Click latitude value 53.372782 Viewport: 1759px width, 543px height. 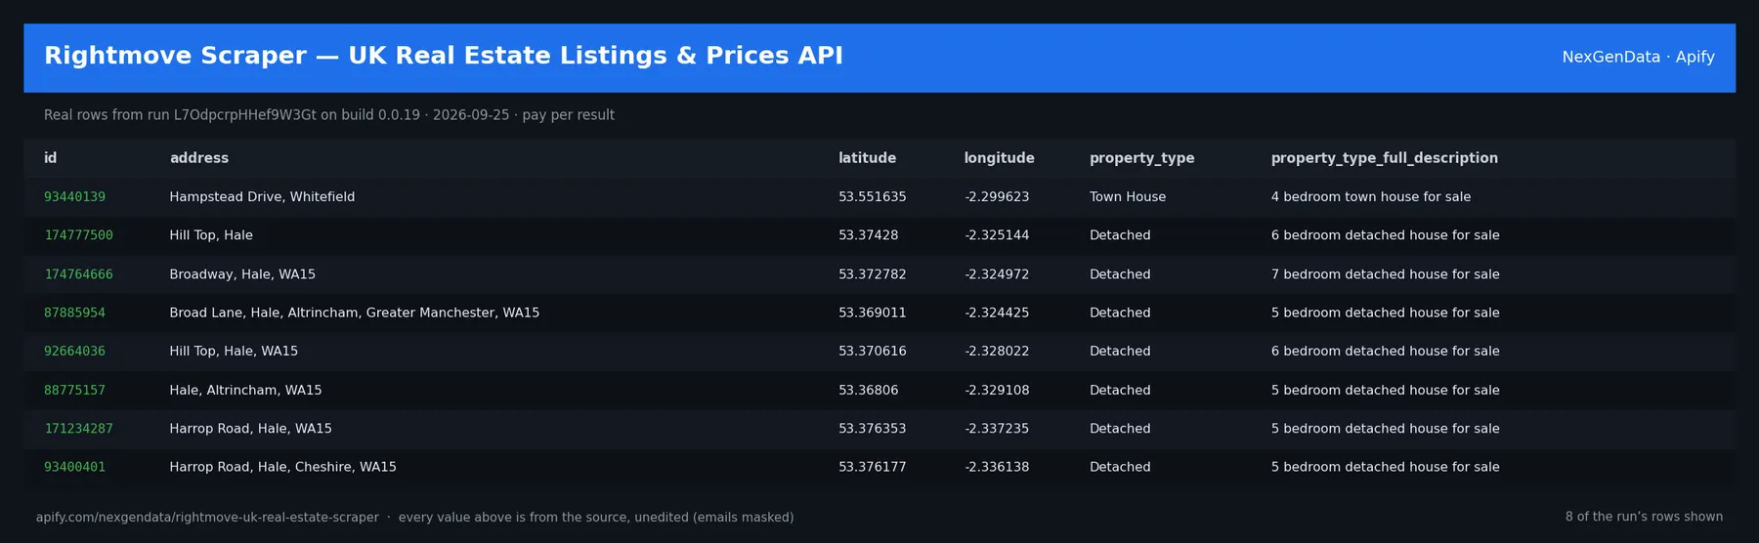(872, 274)
